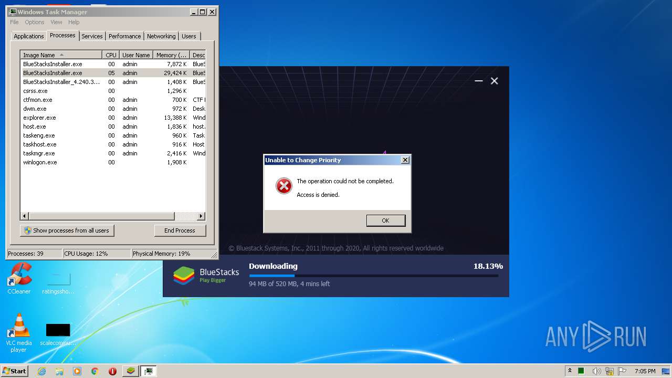Click Show processes from all users
Image resolution: width=672 pixels, height=378 pixels.
[67, 230]
